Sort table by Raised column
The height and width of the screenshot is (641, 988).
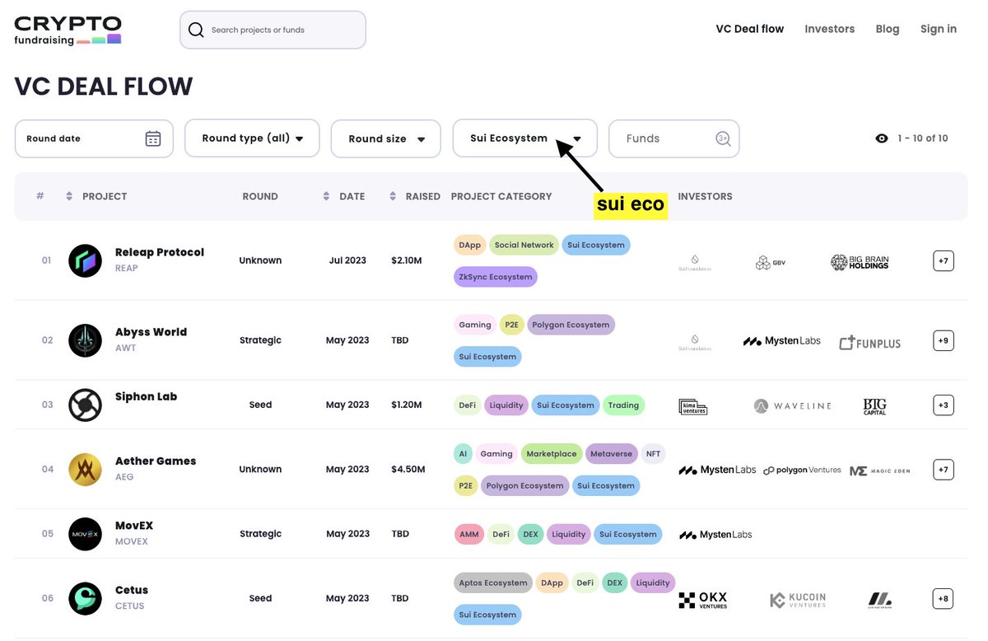tap(393, 196)
